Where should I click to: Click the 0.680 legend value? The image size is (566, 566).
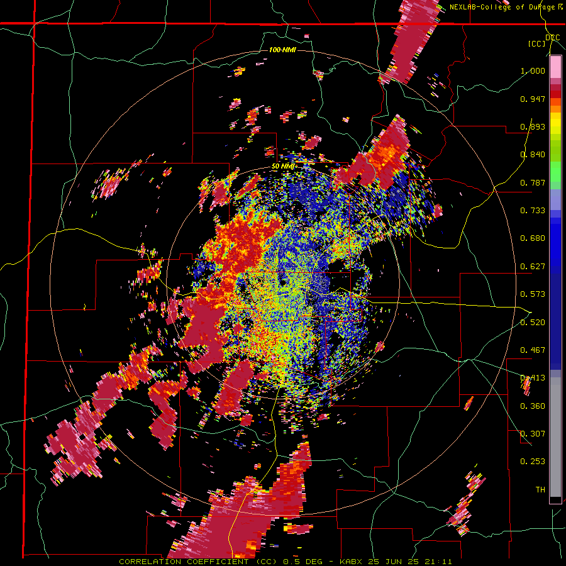pos(533,238)
